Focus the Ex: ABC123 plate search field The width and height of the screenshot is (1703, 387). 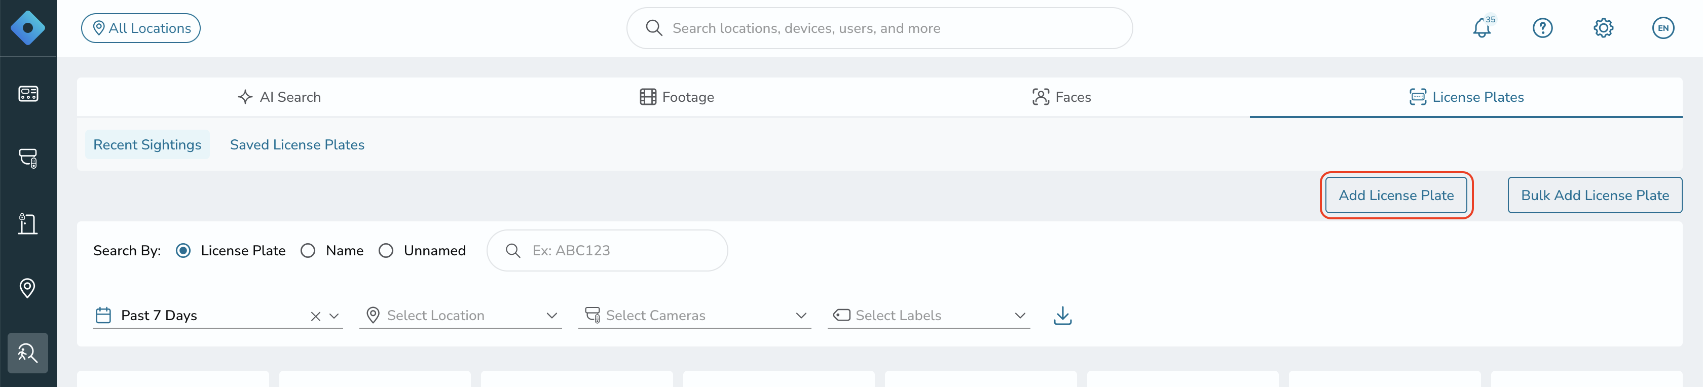point(607,250)
